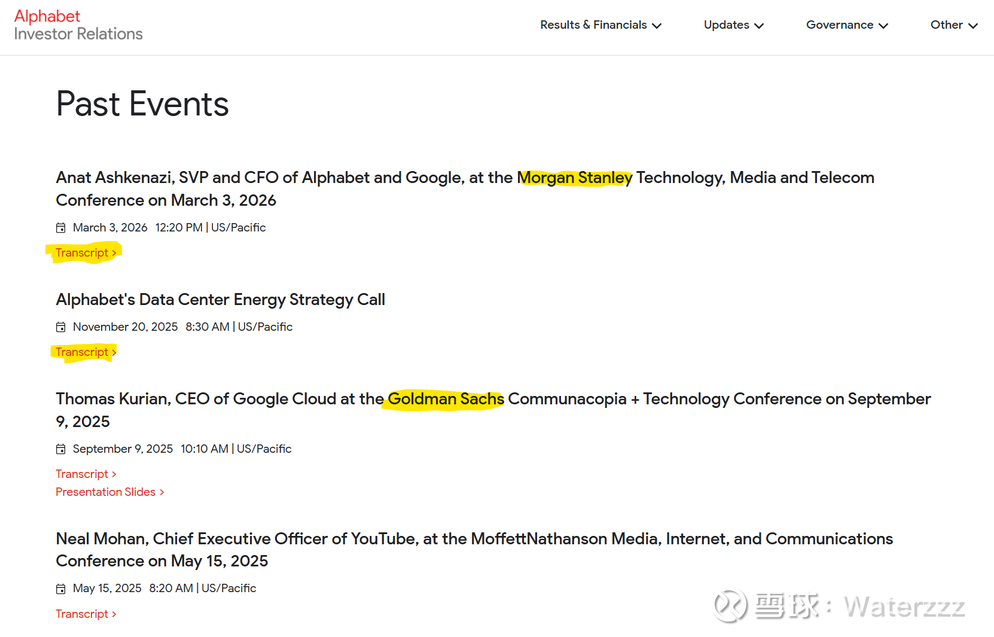Click calendar icon beside November 20, 2025
Viewport: 994px width, 637px height.
click(x=61, y=327)
